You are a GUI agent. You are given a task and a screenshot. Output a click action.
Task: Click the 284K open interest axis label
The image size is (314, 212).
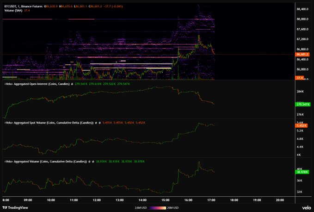(300, 92)
